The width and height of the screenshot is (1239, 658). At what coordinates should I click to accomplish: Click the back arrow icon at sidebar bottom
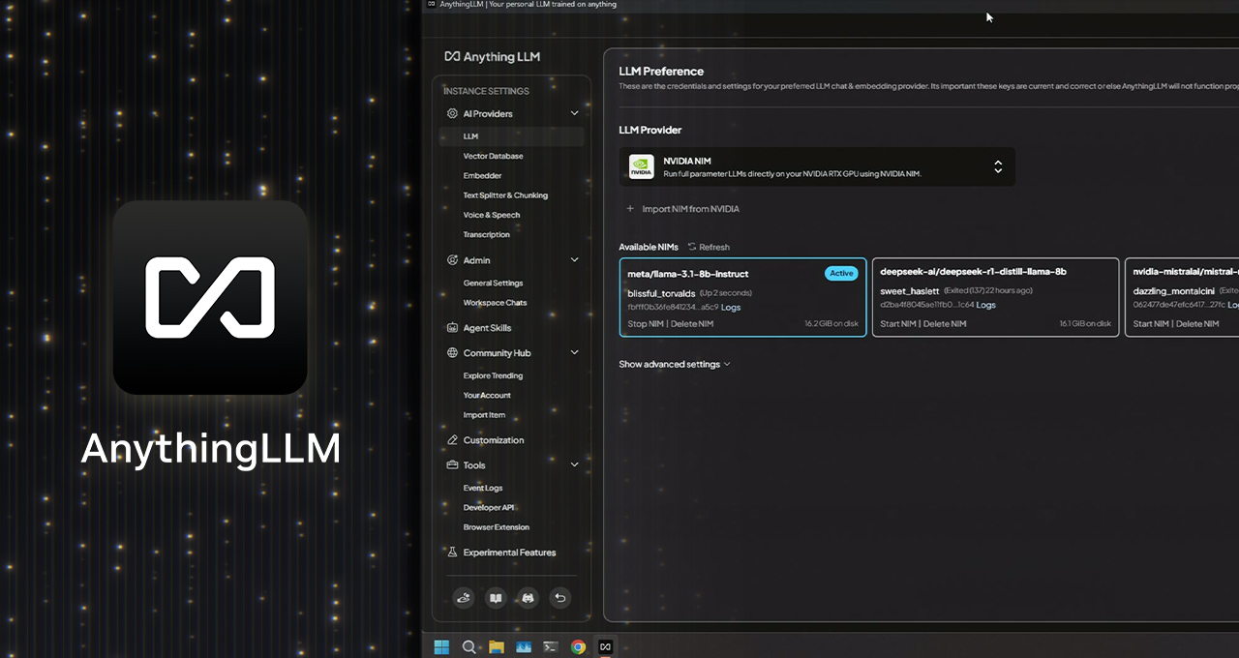(x=559, y=598)
